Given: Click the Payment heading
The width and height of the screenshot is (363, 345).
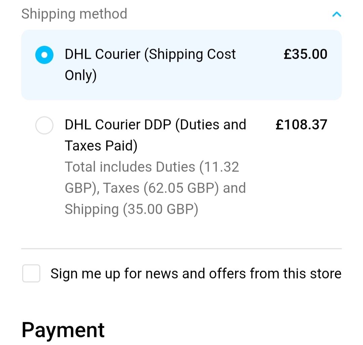Looking at the screenshot, I should [63, 330].
